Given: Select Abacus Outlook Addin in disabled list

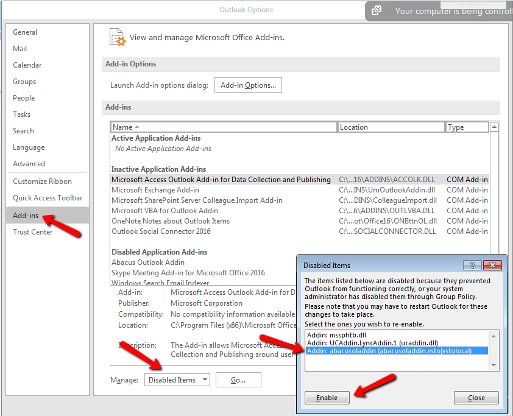Looking at the screenshot, I should [148, 263].
